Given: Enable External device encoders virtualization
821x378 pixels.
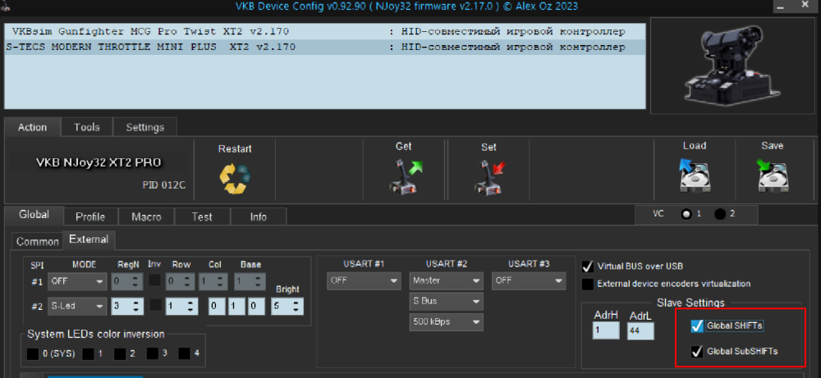Looking at the screenshot, I should point(588,284).
